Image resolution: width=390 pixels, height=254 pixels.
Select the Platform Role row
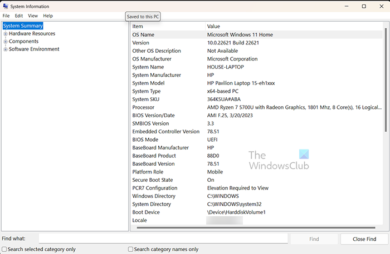(x=257, y=172)
